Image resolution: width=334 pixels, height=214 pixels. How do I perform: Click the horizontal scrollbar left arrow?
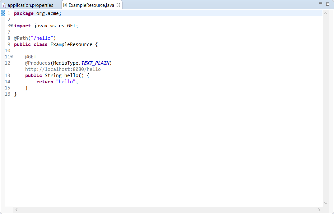click(x=16, y=210)
